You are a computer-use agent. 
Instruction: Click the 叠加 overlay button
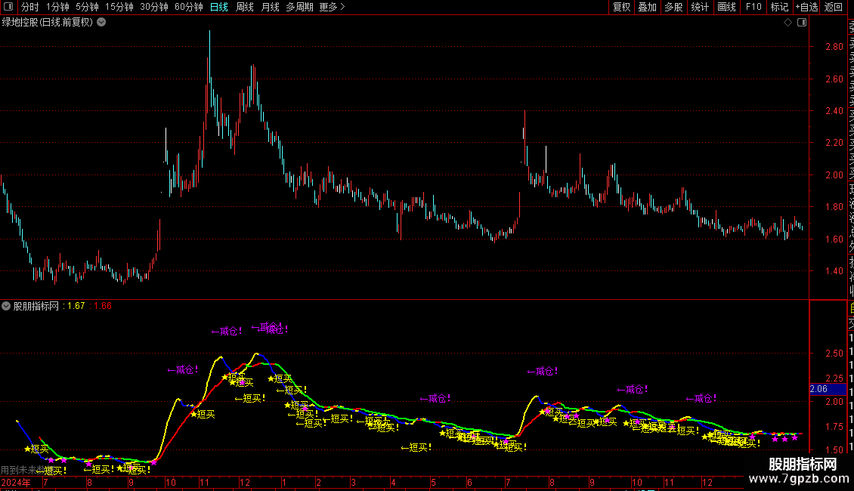pos(648,7)
